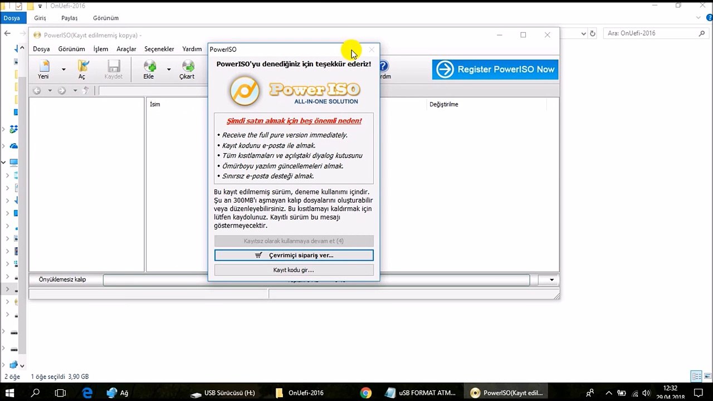Open the Araçlar menu in PowerISO

[x=126, y=49]
